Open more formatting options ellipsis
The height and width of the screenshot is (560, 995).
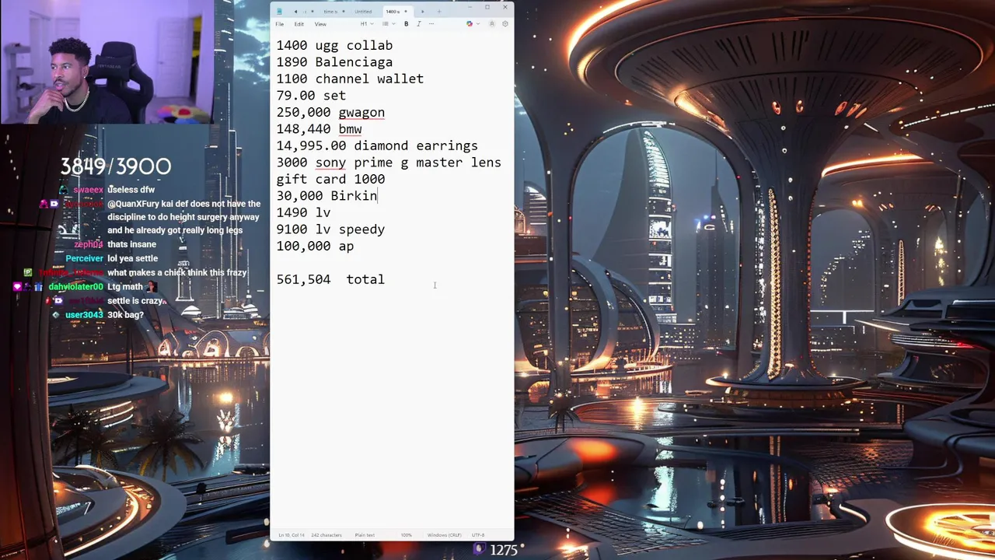click(431, 24)
